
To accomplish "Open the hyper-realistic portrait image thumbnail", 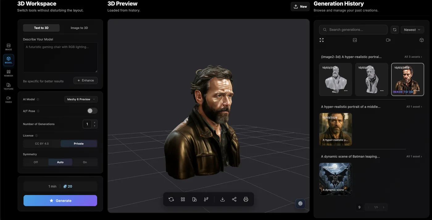I will (335, 129).
